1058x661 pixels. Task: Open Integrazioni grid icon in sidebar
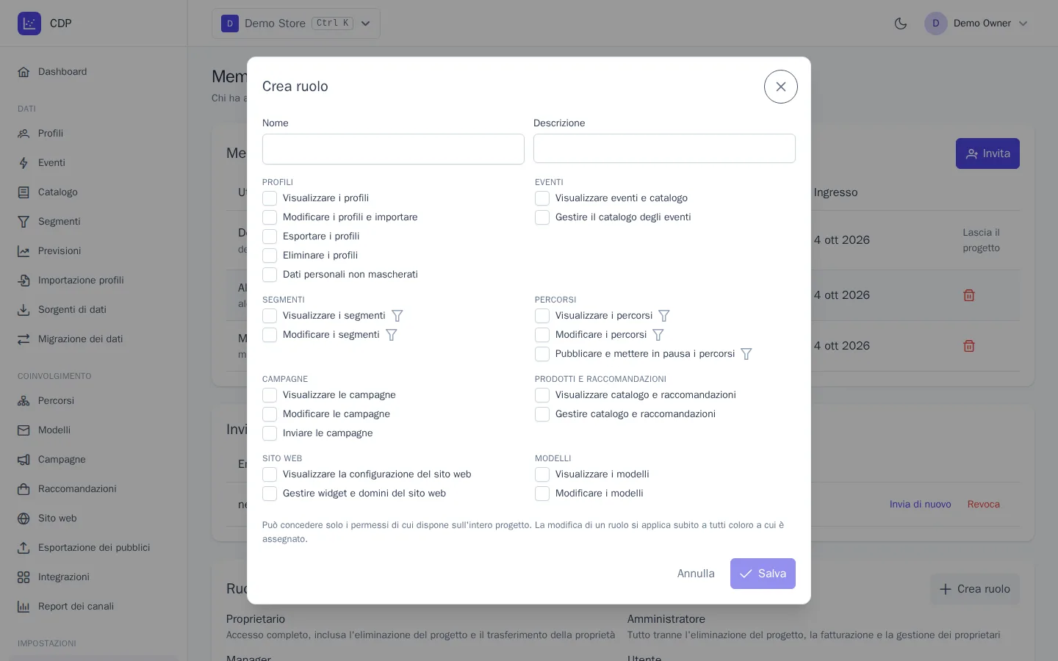(x=24, y=577)
